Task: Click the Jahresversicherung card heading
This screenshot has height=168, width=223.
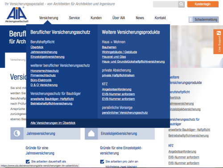Action: (41, 134)
